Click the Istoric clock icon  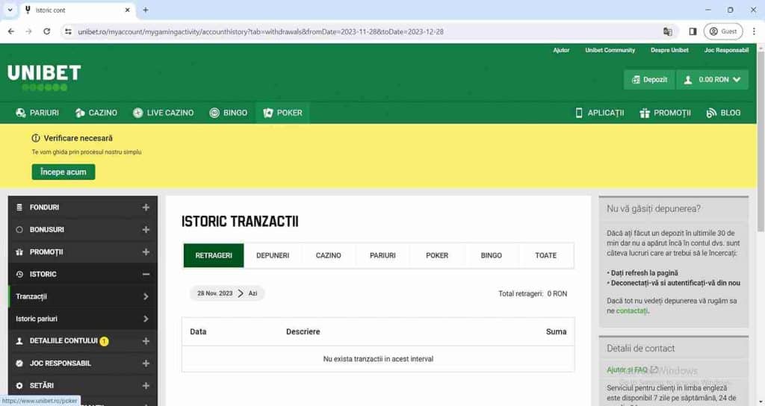click(19, 275)
